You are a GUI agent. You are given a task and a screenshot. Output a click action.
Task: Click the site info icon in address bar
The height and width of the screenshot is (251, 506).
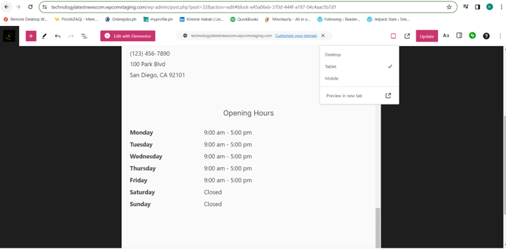(x=45, y=6)
